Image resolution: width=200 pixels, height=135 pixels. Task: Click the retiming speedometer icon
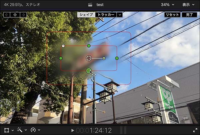[33, 130]
